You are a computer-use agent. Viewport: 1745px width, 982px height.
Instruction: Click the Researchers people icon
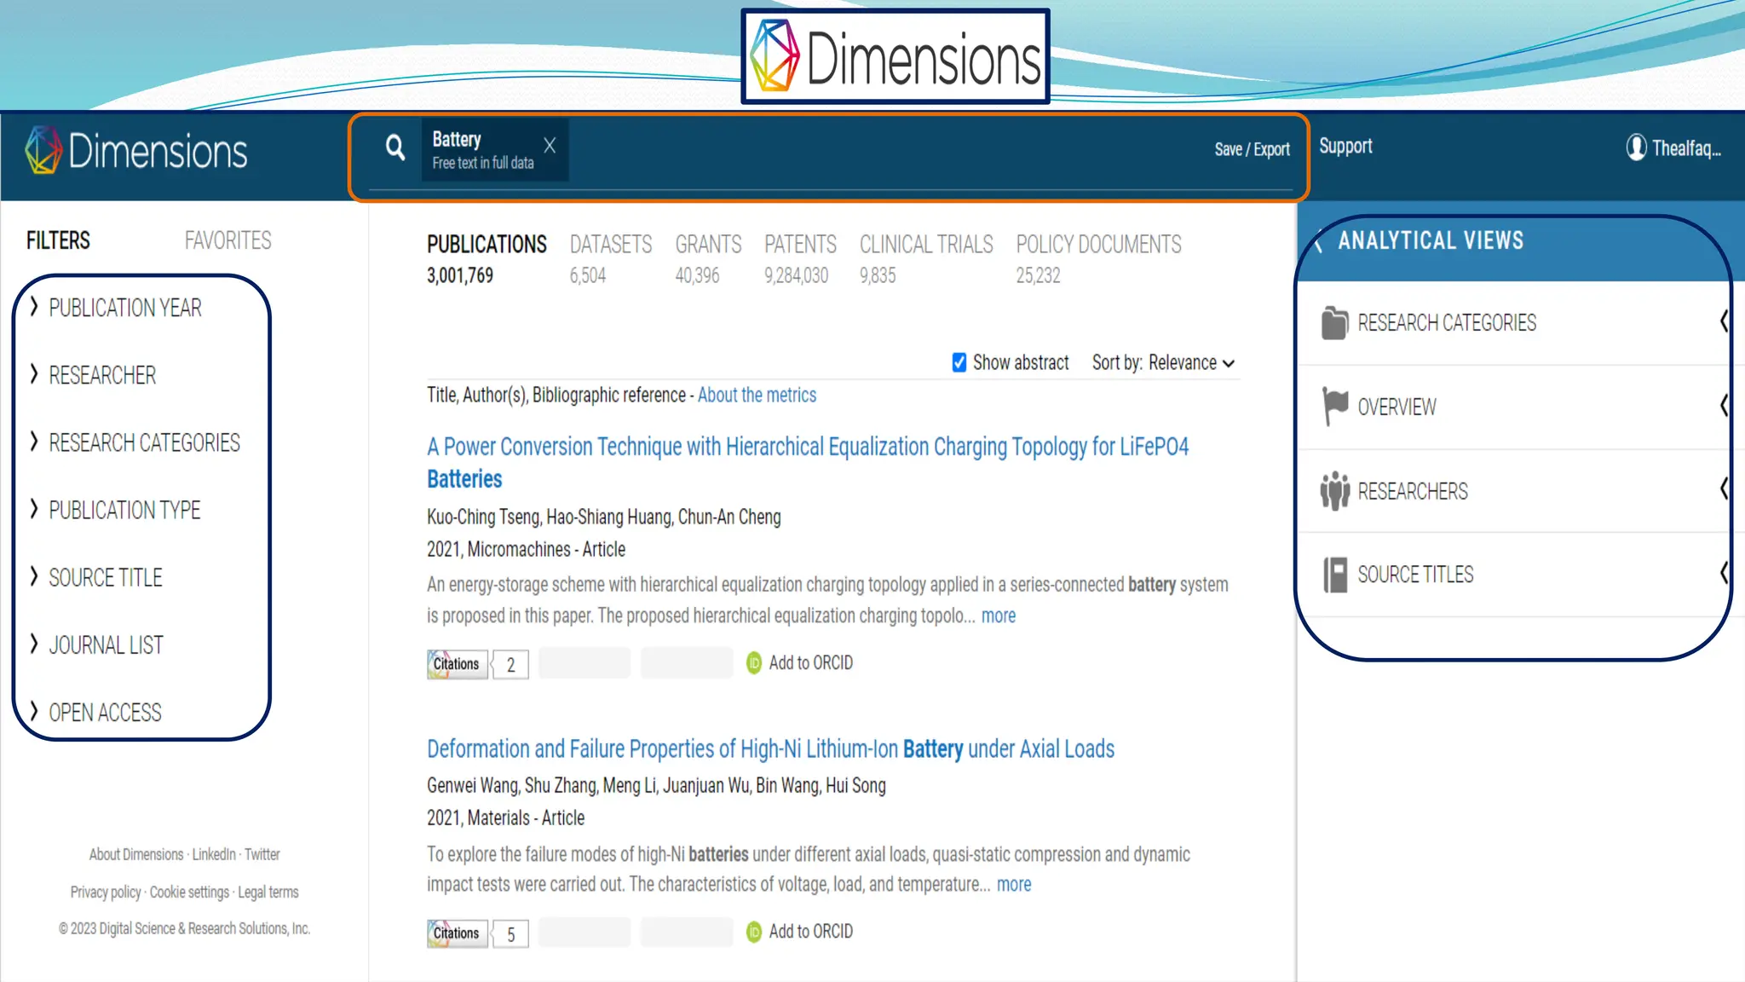pyautogui.click(x=1334, y=491)
